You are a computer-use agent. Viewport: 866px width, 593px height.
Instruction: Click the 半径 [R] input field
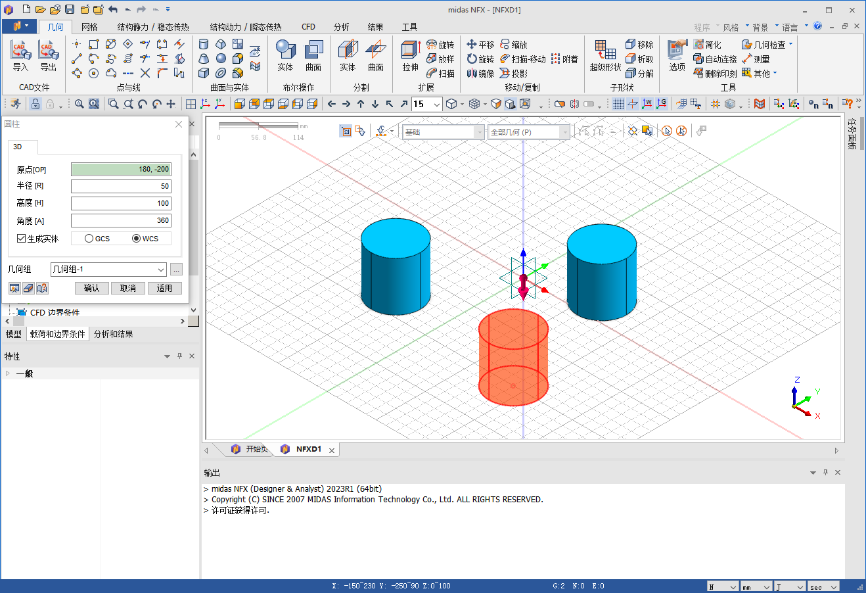[121, 186]
